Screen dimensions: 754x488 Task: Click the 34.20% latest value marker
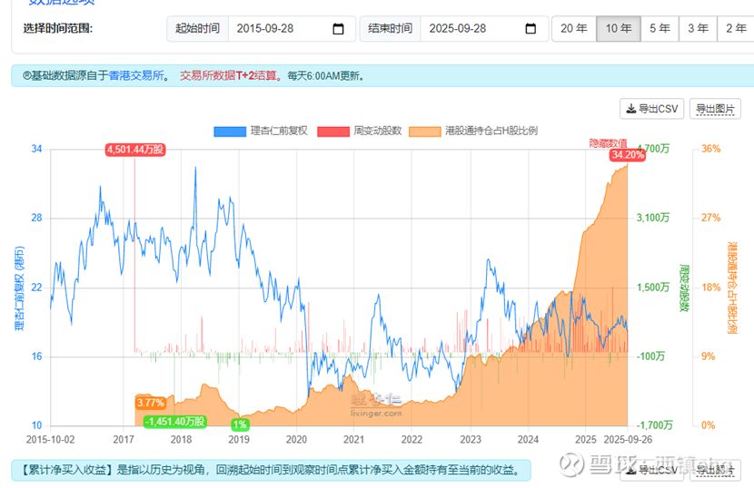coord(627,155)
